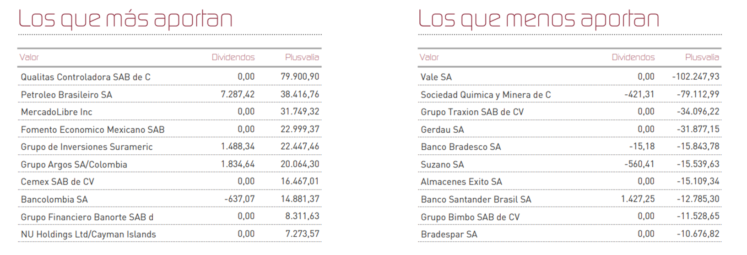Screen dimensions: 747x255
Task: Click the 'Los que menos aportan' heading
Action: tap(538, 19)
